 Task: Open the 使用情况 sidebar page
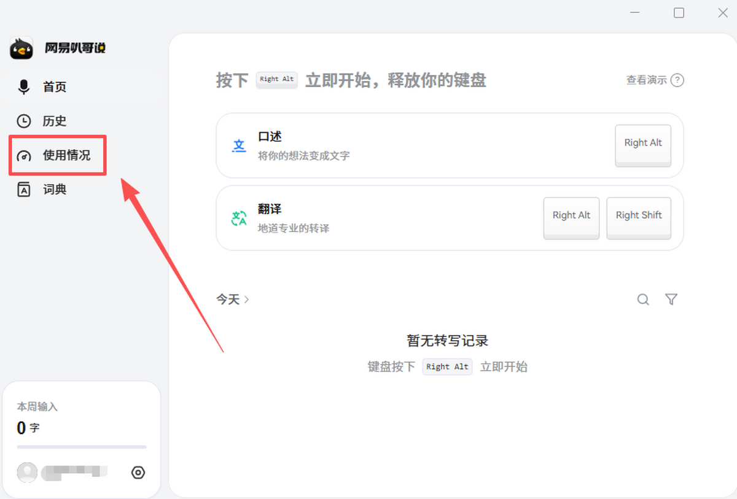58,155
